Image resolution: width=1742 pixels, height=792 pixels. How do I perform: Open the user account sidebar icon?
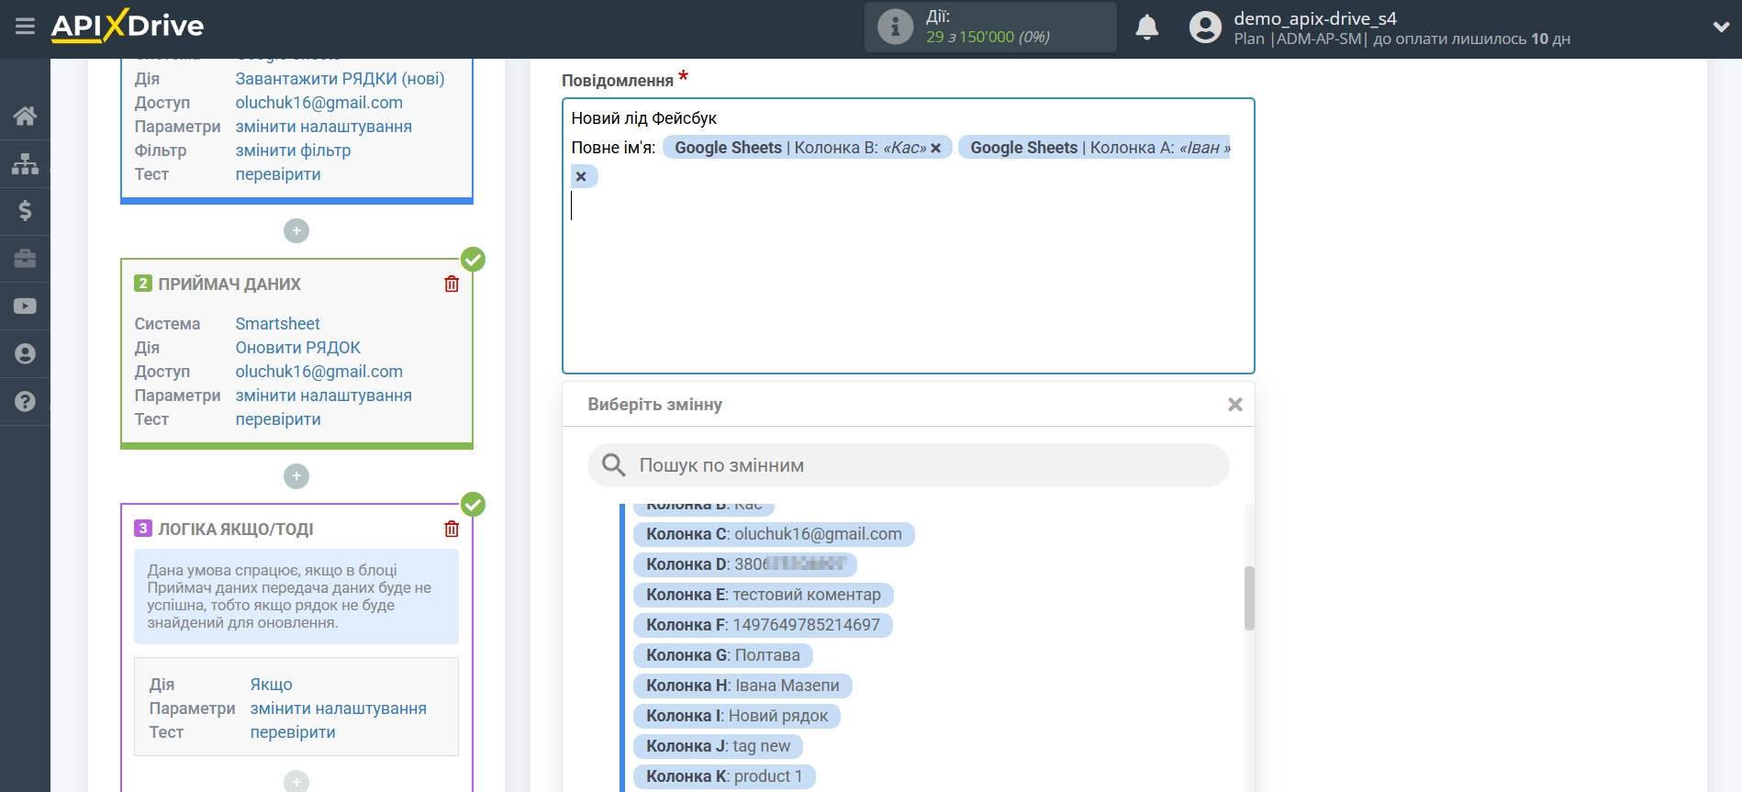click(25, 354)
